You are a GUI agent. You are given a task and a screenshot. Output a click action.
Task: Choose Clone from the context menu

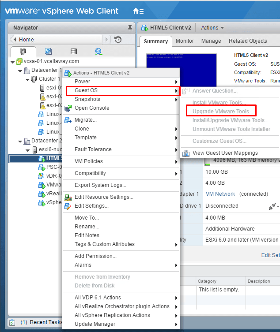[121, 129]
